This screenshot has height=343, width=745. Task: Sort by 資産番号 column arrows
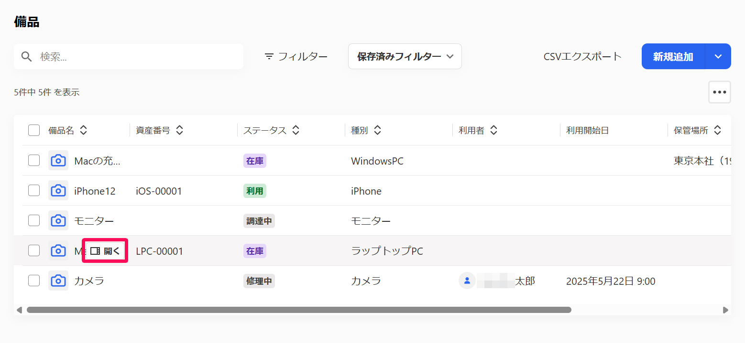click(179, 130)
